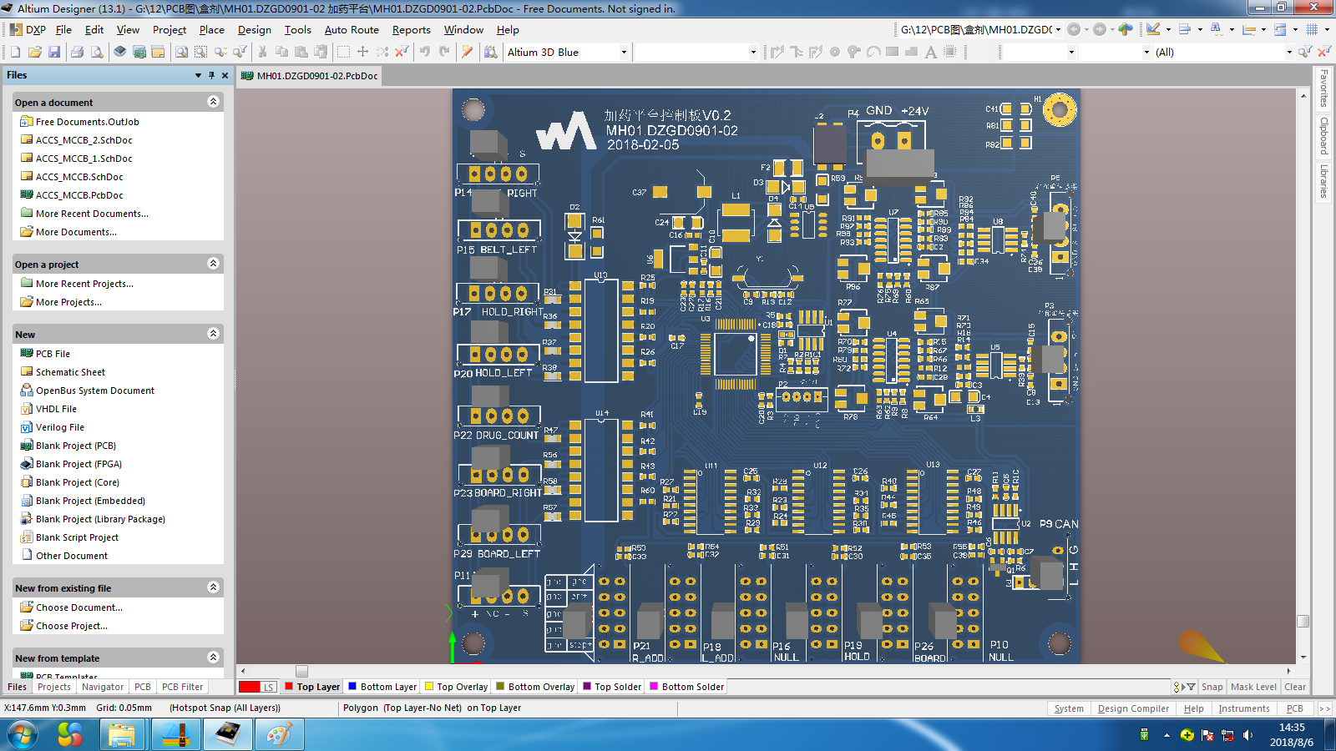Click the Open document folder icon
The image size is (1336, 751).
tap(34, 52)
